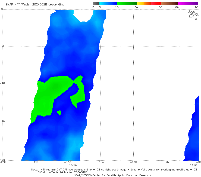Click the swath time '11:36'
Image resolution: width=201 pixels, height=177 pixels.
194,165
